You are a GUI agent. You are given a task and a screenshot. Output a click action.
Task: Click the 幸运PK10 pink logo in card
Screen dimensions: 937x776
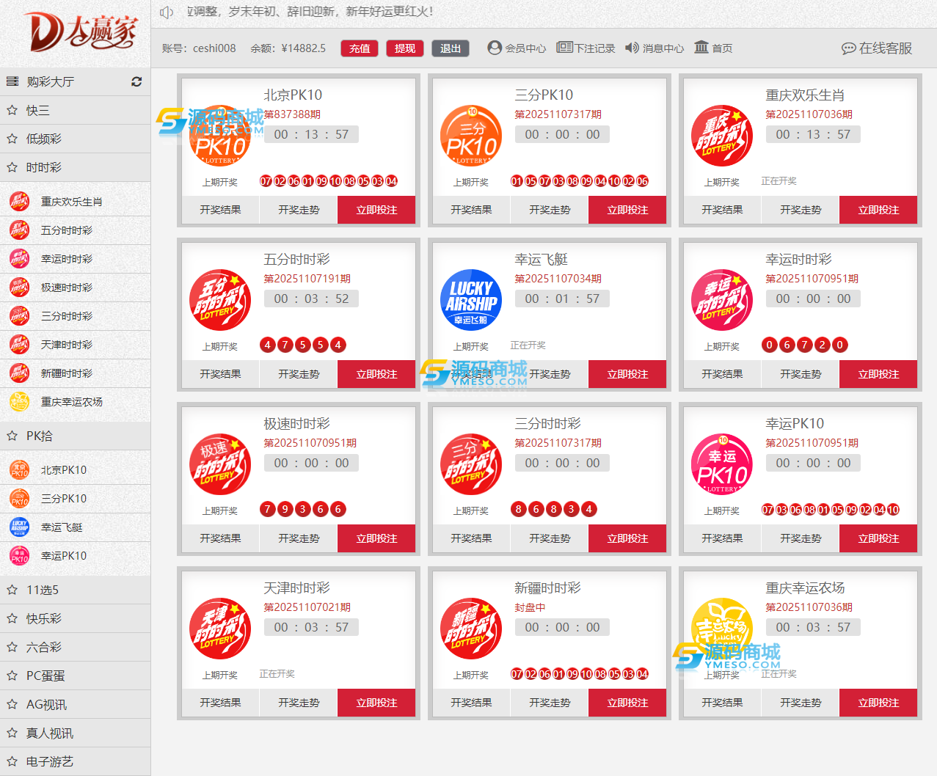pyautogui.click(x=722, y=464)
